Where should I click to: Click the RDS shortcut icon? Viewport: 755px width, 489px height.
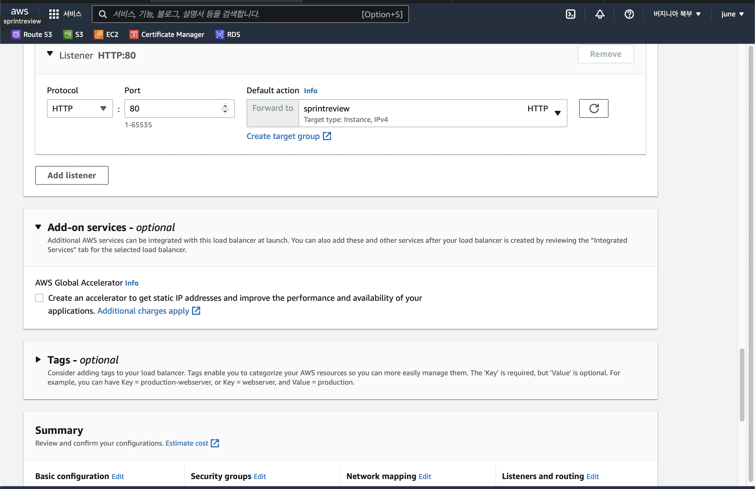pyautogui.click(x=220, y=34)
